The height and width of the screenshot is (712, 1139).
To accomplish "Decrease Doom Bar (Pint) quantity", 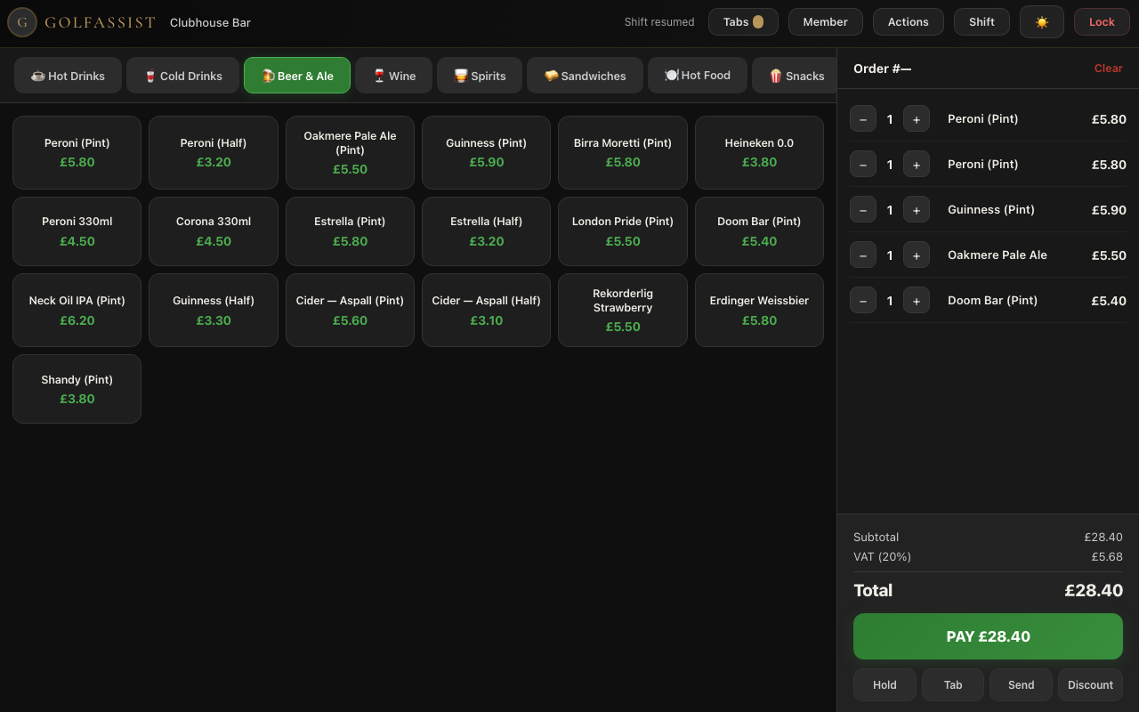I will (x=862, y=300).
